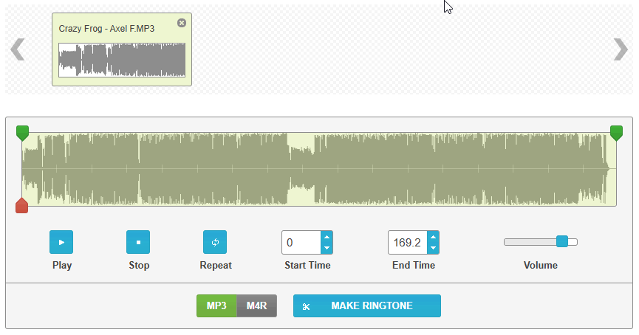The height and width of the screenshot is (335, 639).
Task: Increase End Time with up arrow
Action: 433,237
